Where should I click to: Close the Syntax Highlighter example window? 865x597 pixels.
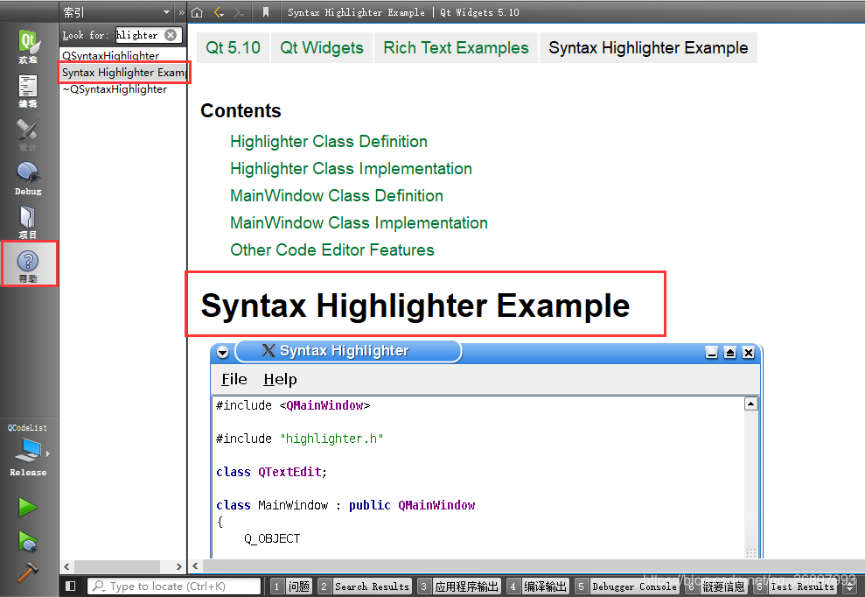[748, 353]
